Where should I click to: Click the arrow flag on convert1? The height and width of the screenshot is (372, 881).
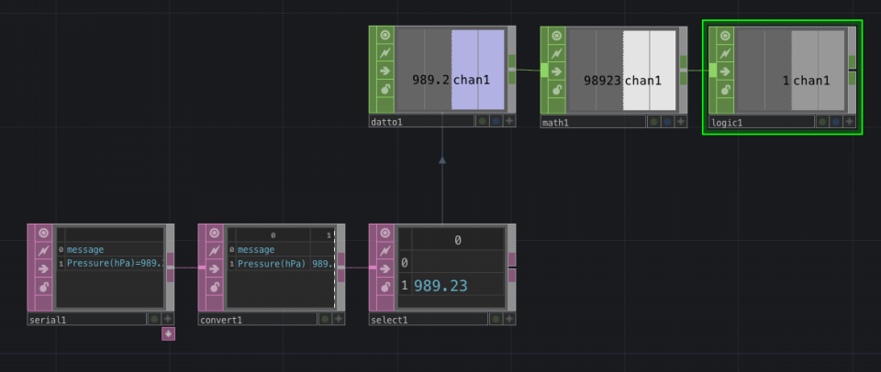click(214, 268)
